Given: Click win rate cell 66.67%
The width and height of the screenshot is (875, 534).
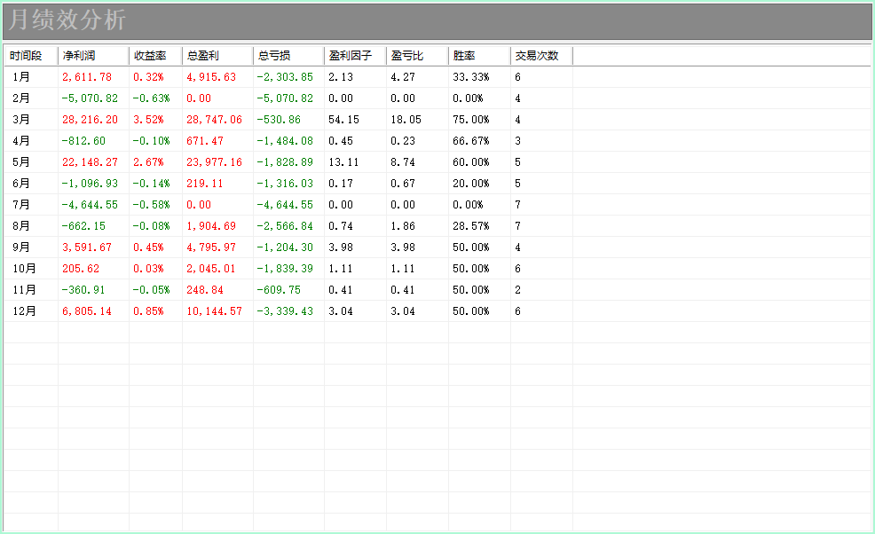Looking at the screenshot, I should point(471,141).
